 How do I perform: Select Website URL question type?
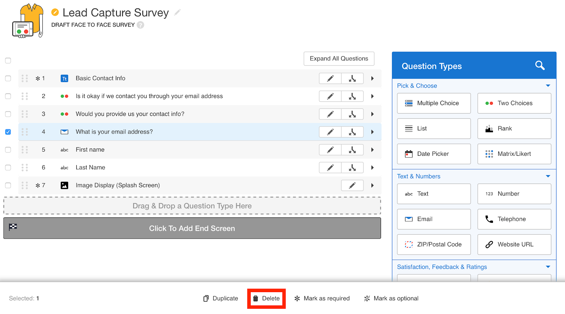pyautogui.click(x=515, y=245)
